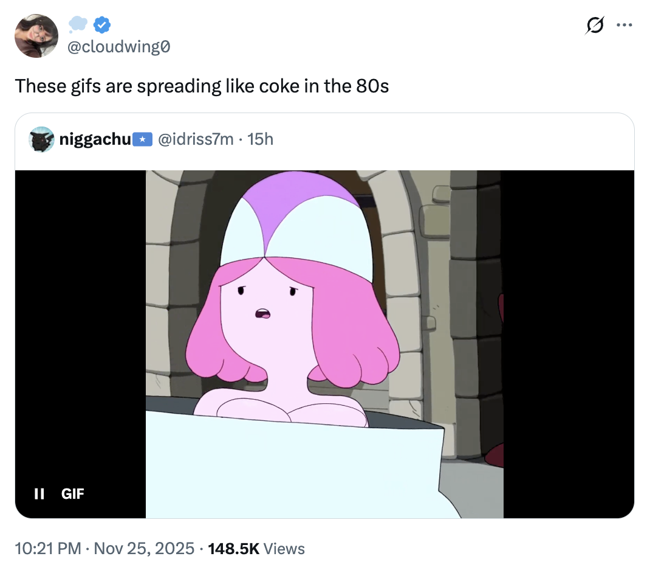
Task: Click the Nov 25, 2025 date
Action: point(144,549)
